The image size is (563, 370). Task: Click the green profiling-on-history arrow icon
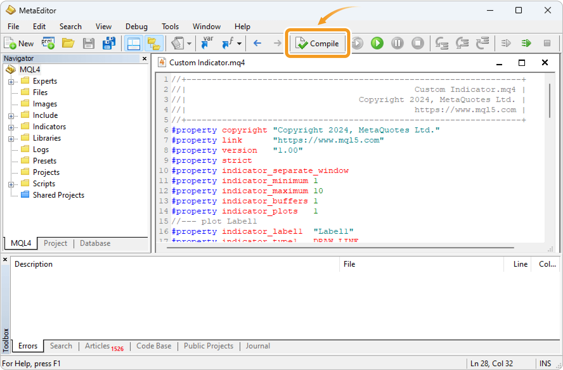click(526, 43)
